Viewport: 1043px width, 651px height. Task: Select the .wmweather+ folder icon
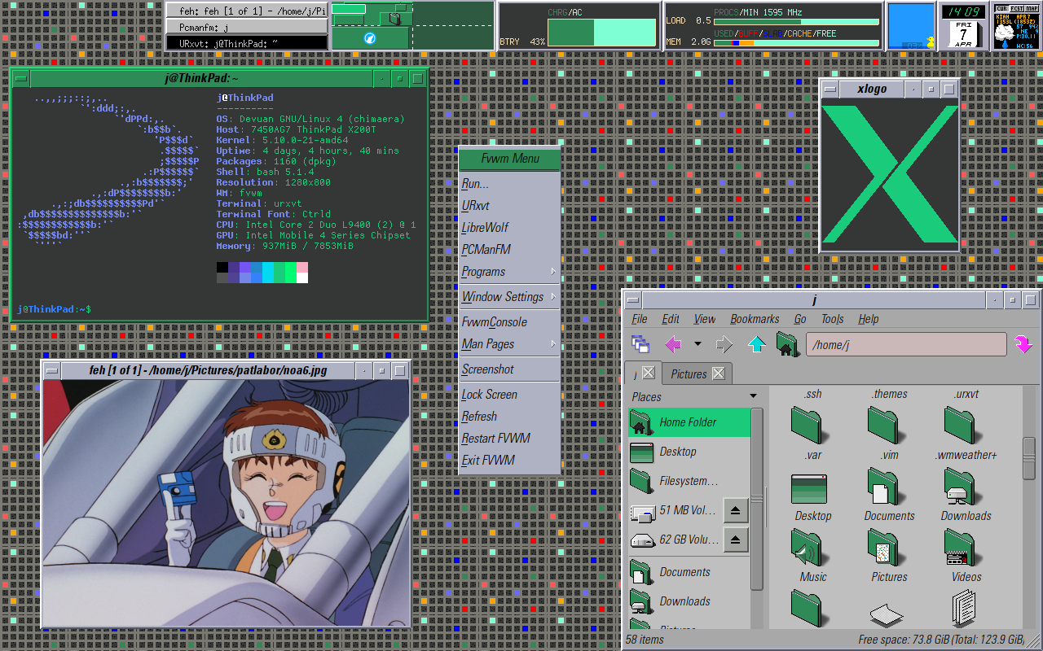tap(962, 426)
